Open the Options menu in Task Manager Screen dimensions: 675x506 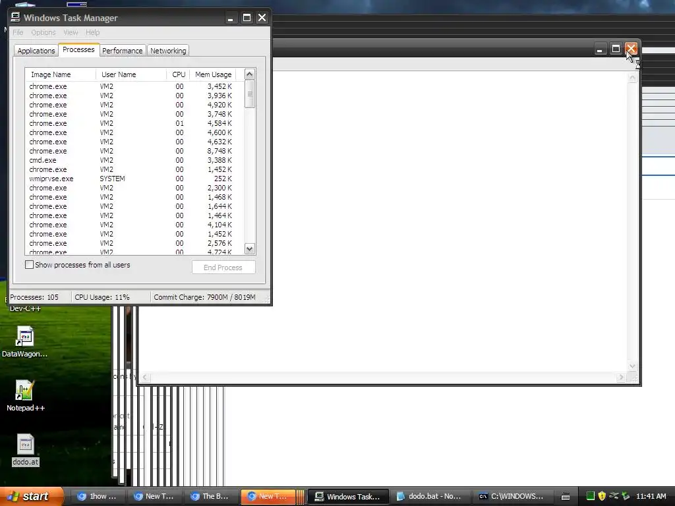point(44,32)
